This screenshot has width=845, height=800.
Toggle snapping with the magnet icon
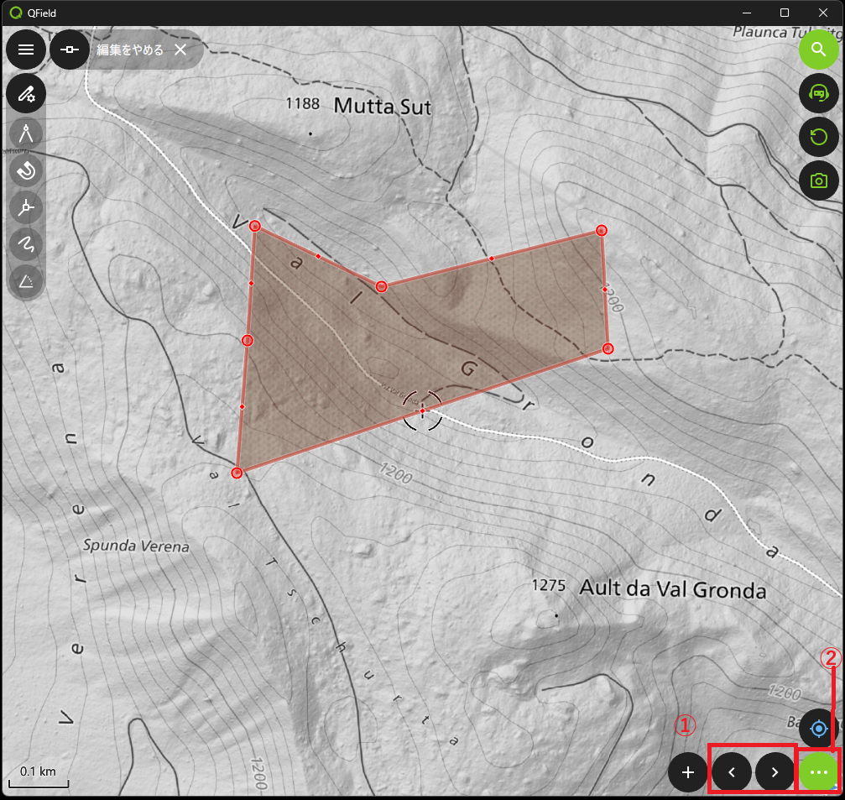(26, 170)
